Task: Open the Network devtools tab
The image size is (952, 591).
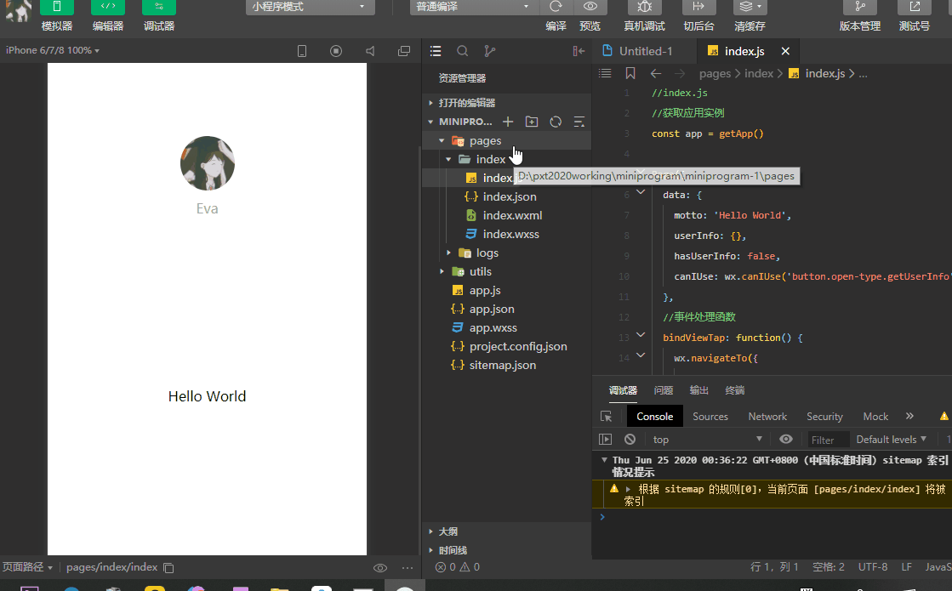Action: tap(767, 416)
